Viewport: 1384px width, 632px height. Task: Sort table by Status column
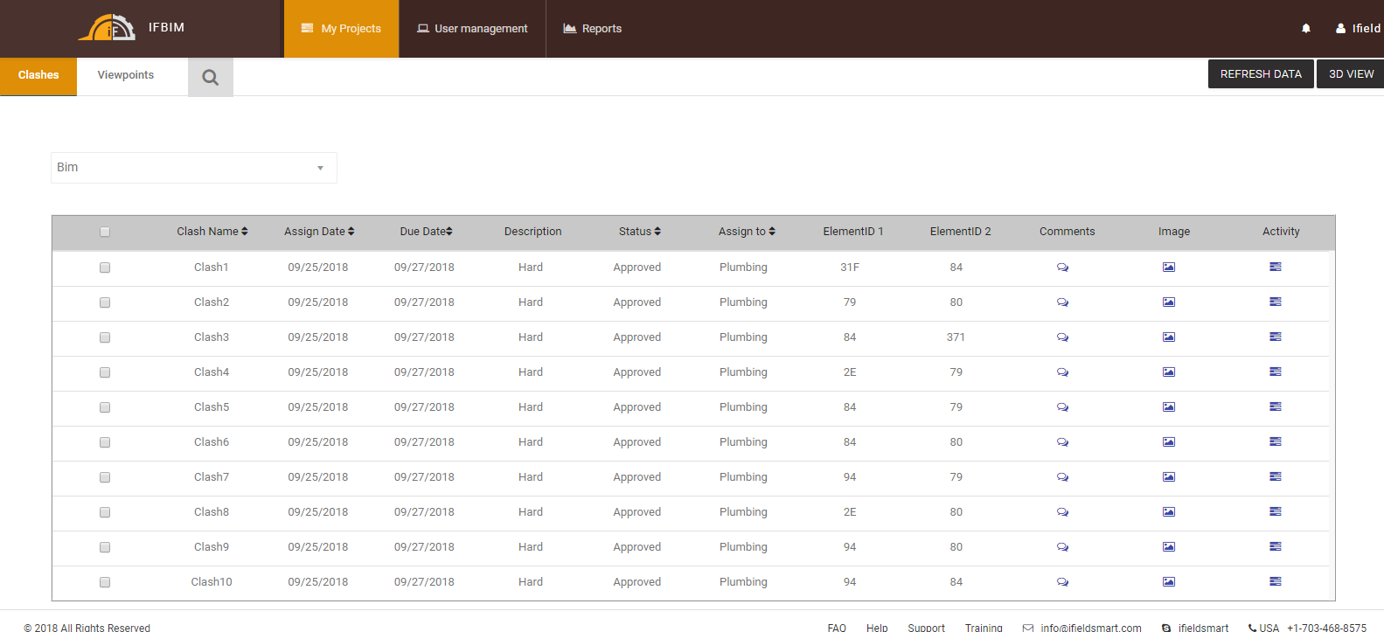coord(639,232)
